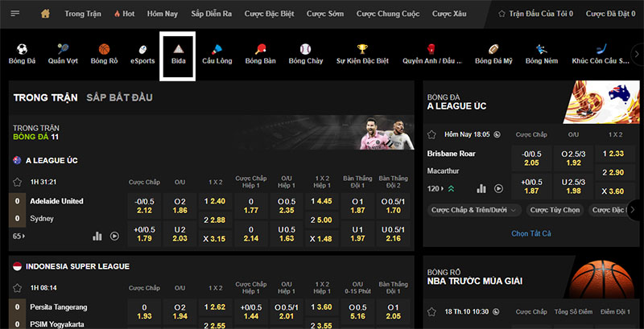Open the Cầu Lông badminton category
The height and width of the screenshot is (329, 644).
pos(218,54)
